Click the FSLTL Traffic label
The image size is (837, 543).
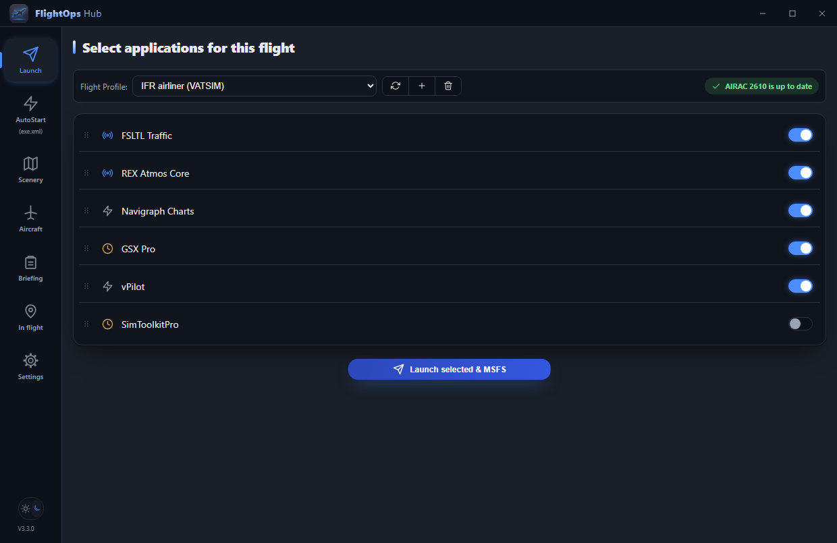(x=146, y=136)
